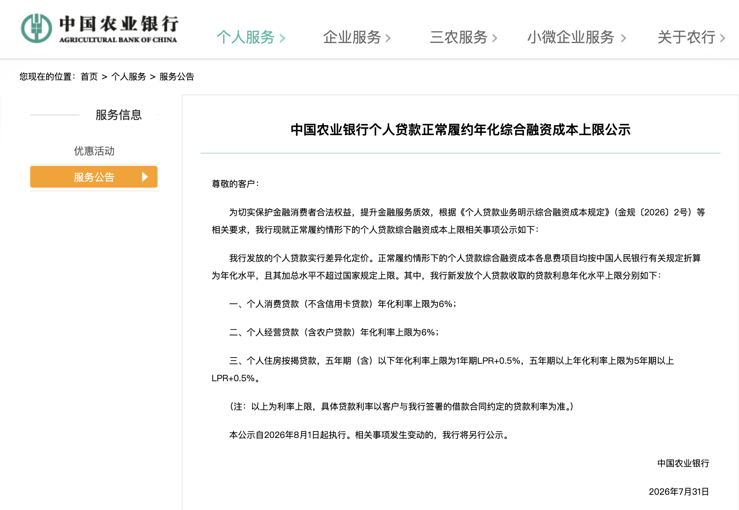Click the note beginning （注：以上为利率上限
The height and width of the screenshot is (510, 739).
click(x=402, y=406)
